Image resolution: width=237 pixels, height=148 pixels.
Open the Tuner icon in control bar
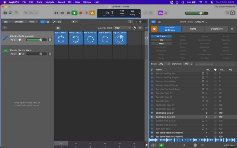point(145,13)
